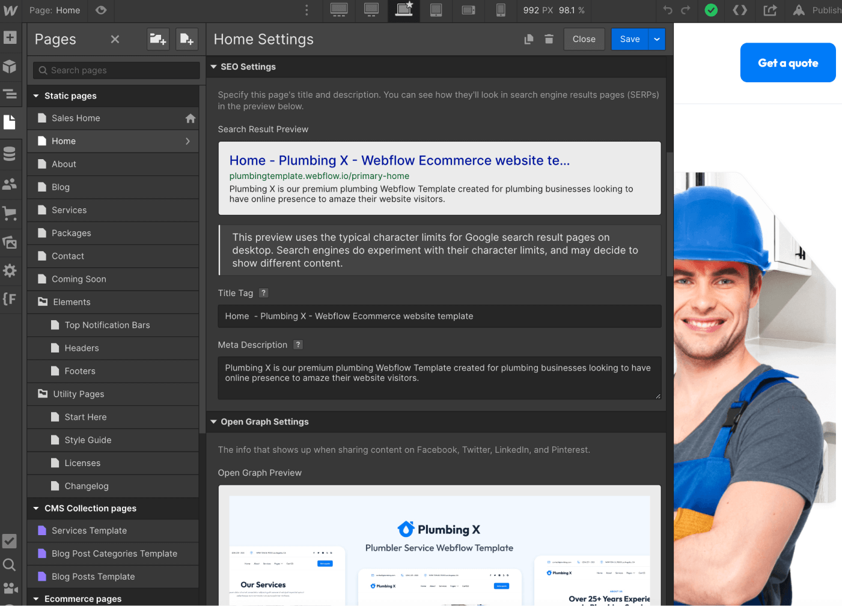Open the Ecommerce panel

pyautogui.click(x=10, y=213)
